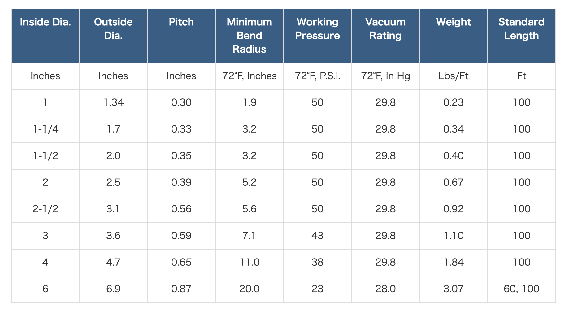The image size is (569, 322).
Task: Click the Lbs/Ft unit cell
Action: click(x=454, y=76)
